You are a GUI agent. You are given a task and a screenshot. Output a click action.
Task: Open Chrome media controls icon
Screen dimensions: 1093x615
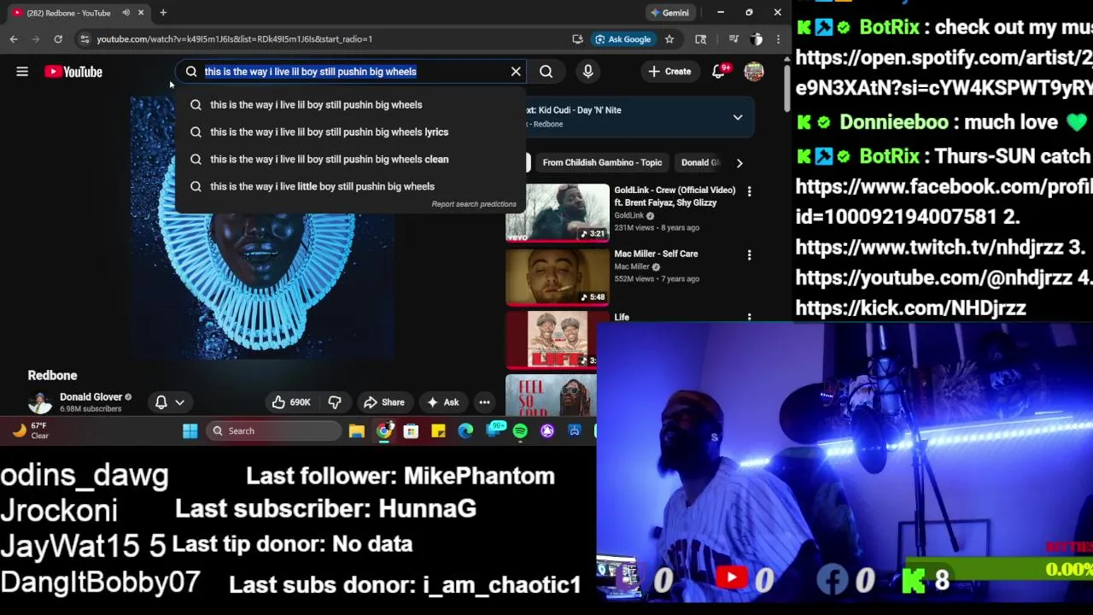734,39
